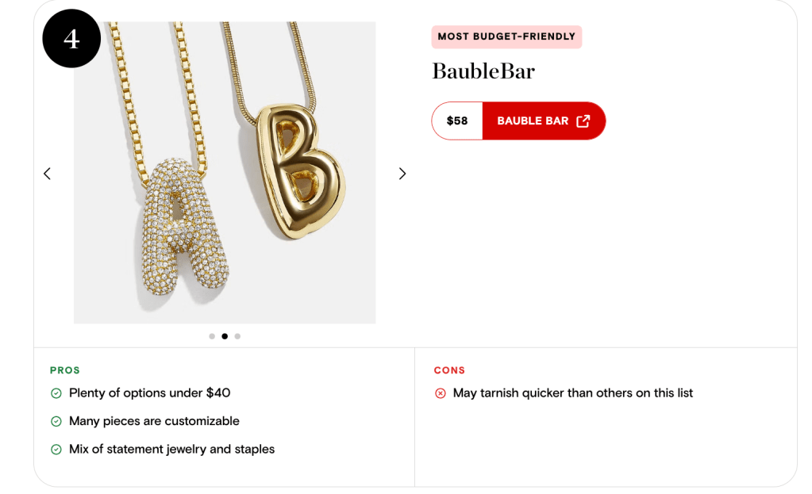Click the green PROS heading

[x=65, y=370]
